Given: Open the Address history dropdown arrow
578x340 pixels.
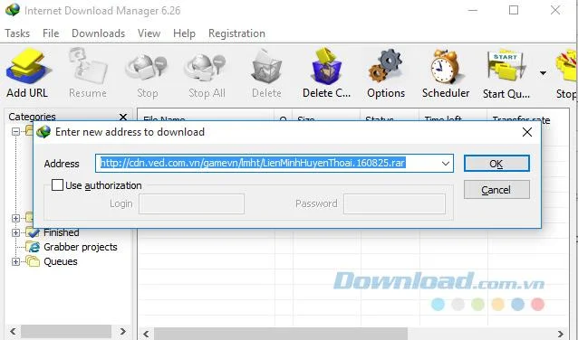Looking at the screenshot, I should [446, 163].
